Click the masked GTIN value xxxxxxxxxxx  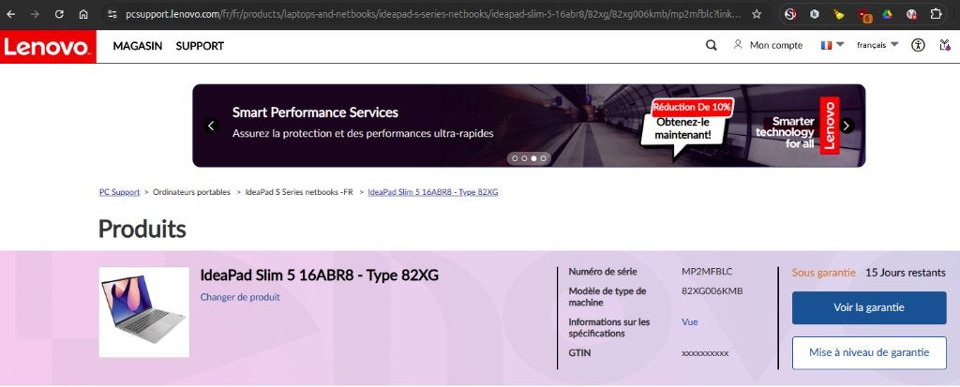[x=705, y=353]
